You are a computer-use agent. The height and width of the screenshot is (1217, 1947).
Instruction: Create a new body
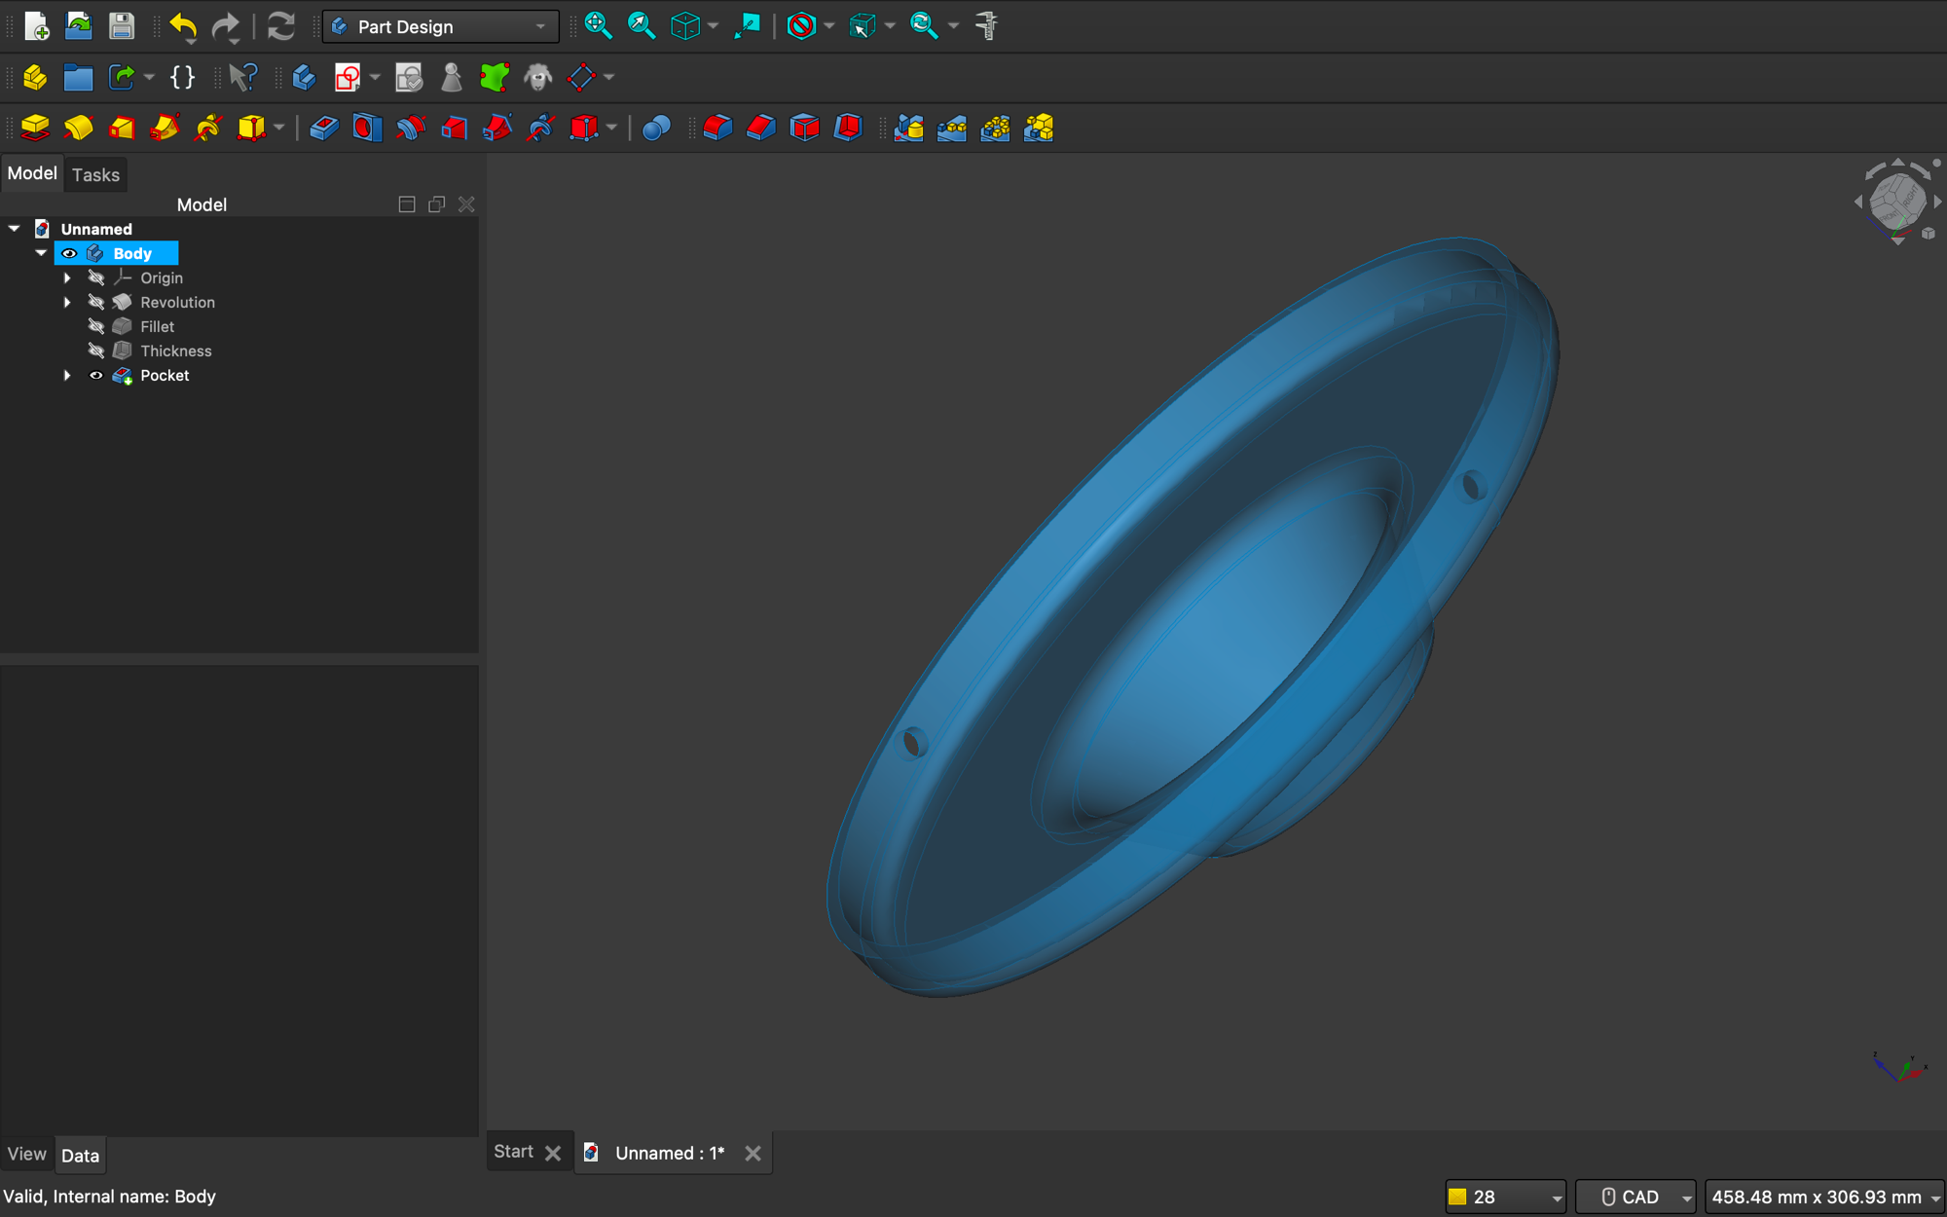[304, 77]
